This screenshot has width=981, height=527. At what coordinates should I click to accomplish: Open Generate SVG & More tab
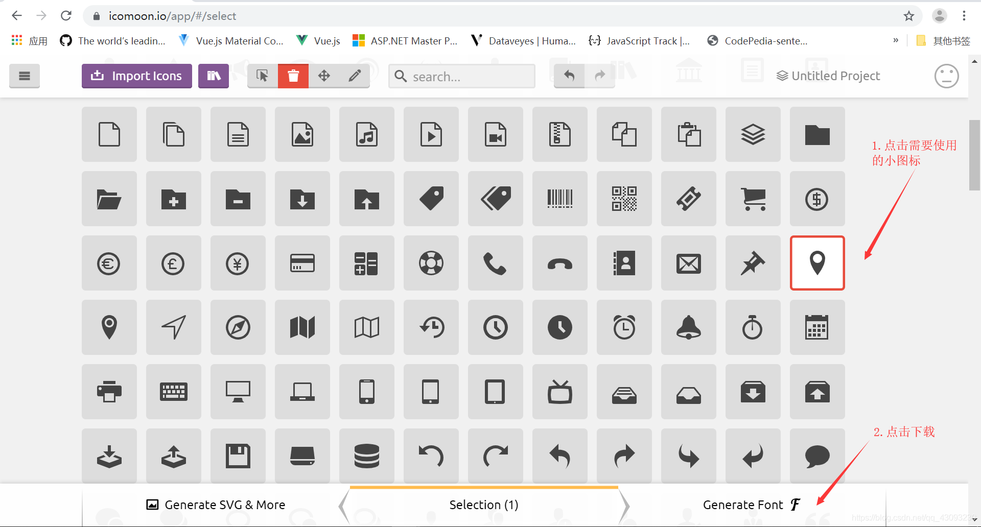click(x=216, y=505)
